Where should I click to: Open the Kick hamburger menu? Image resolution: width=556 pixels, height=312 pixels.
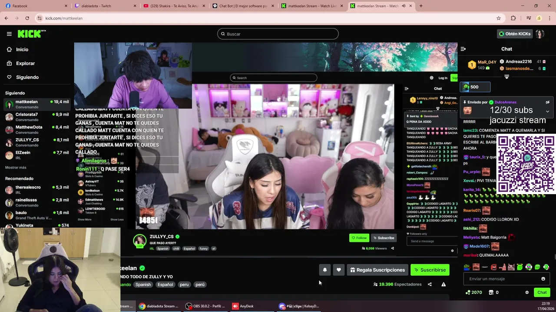pos(9,34)
